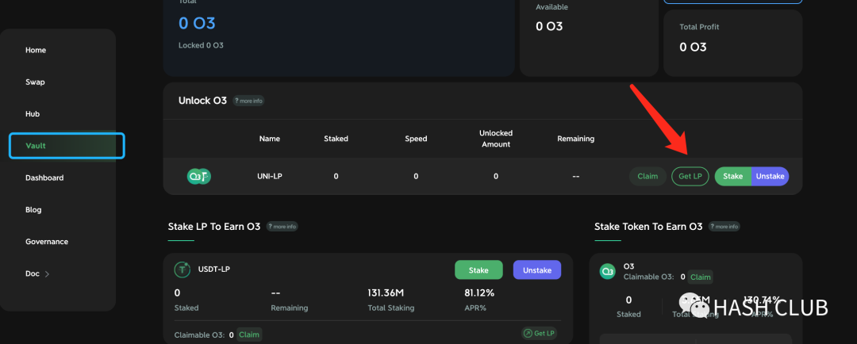The height and width of the screenshot is (344, 857).
Task: Click the USDT-LP token icon
Action: tap(182, 269)
